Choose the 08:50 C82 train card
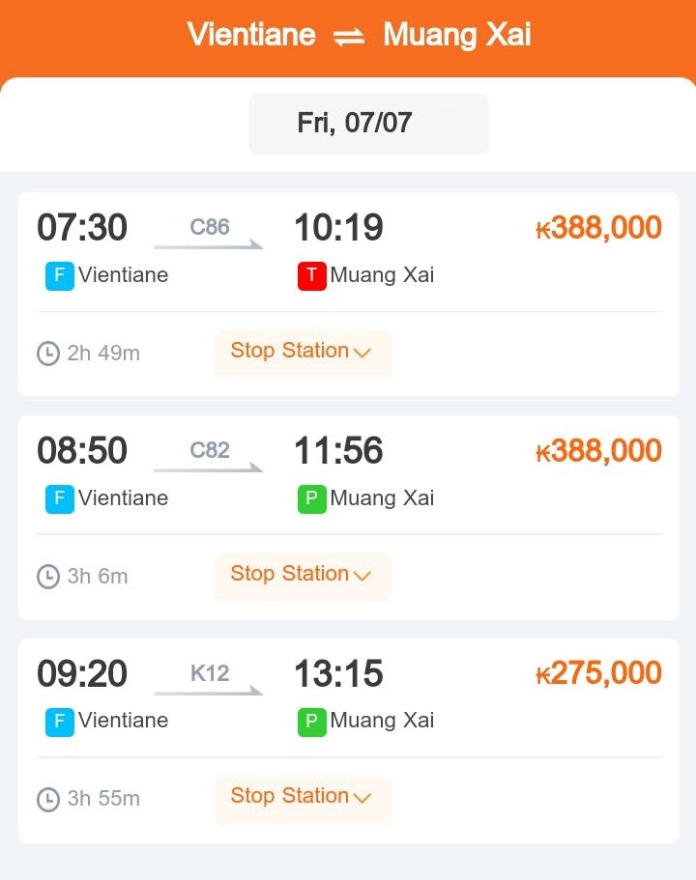This screenshot has height=880, width=696. coord(348,518)
